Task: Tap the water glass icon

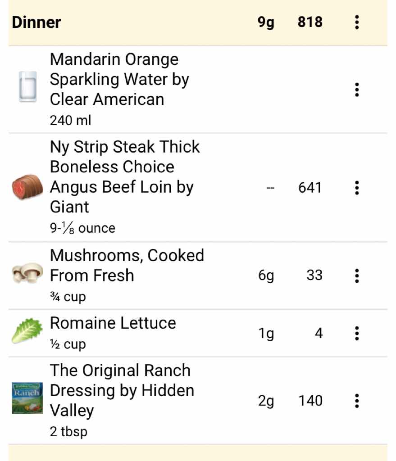Action: pos(27,86)
